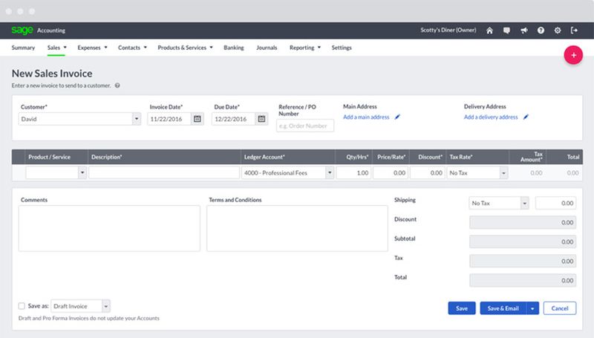Screen dimensions: 594x338
Task: Click the Terms and Conditions text area
Action: pyautogui.click(x=298, y=229)
